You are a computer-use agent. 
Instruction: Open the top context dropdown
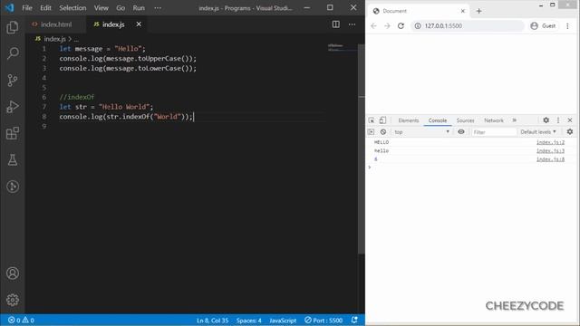pos(421,132)
